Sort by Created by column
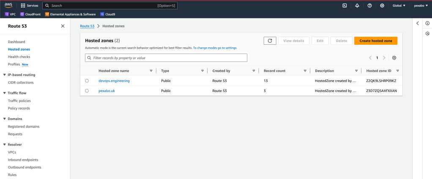The image size is (432, 179). pos(254,71)
